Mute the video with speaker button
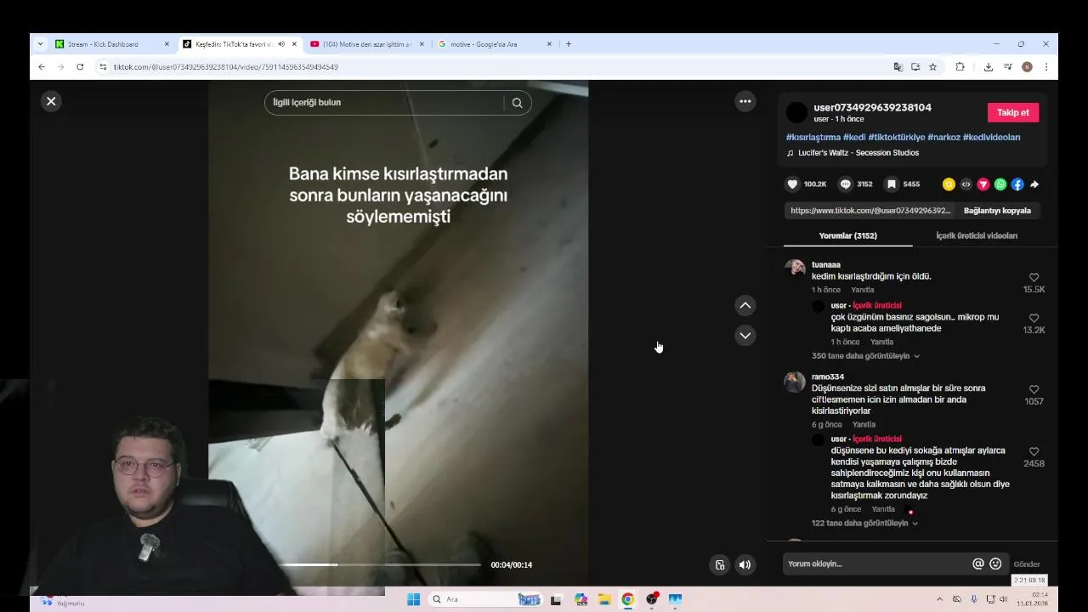This screenshot has height=612, width=1088. [745, 564]
